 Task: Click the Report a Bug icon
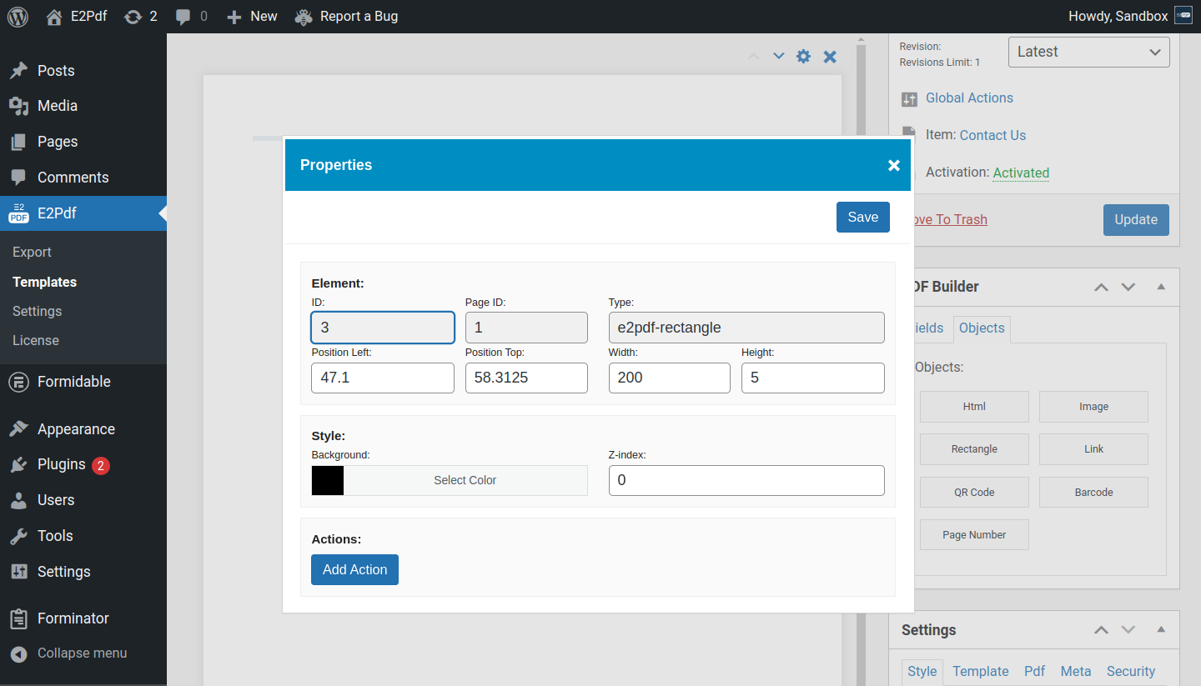(x=304, y=17)
